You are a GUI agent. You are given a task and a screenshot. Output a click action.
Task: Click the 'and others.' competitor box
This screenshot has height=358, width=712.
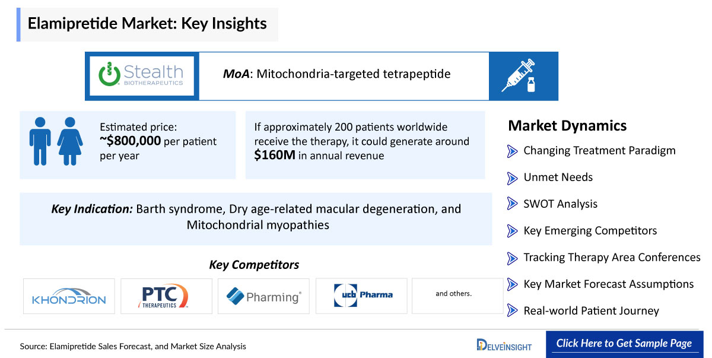[453, 296]
